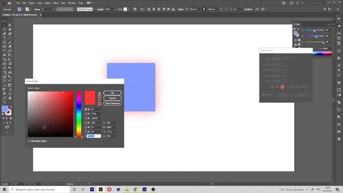The image size is (343, 193).
Task: Select the Direct Selection tool
Action: tap(10, 25)
